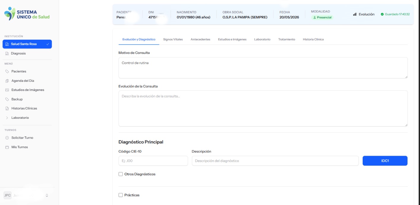Click the green Guardado check icon
The width and height of the screenshot is (420, 205).
[x=382, y=14]
